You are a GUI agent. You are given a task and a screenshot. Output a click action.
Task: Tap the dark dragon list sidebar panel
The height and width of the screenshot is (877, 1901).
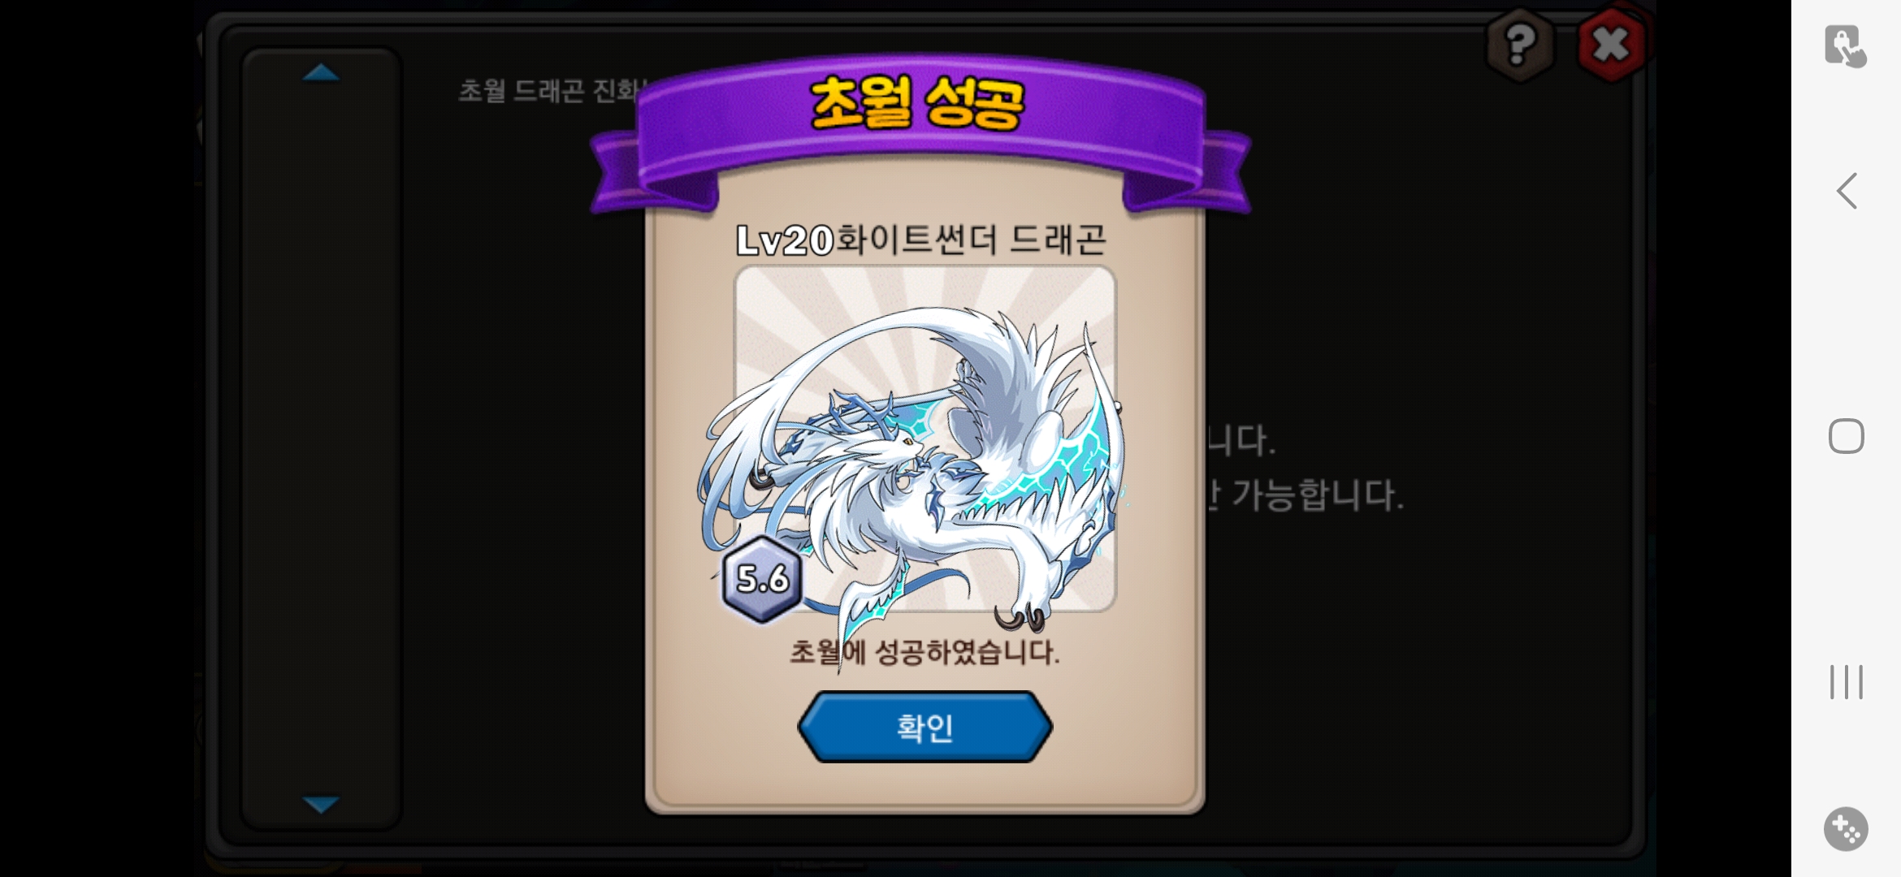pos(322,438)
